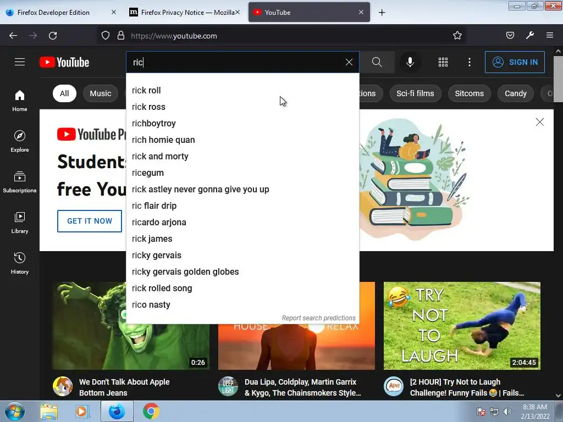Open File Explorer from the taskbar
The width and height of the screenshot is (563, 422).
pos(49,411)
